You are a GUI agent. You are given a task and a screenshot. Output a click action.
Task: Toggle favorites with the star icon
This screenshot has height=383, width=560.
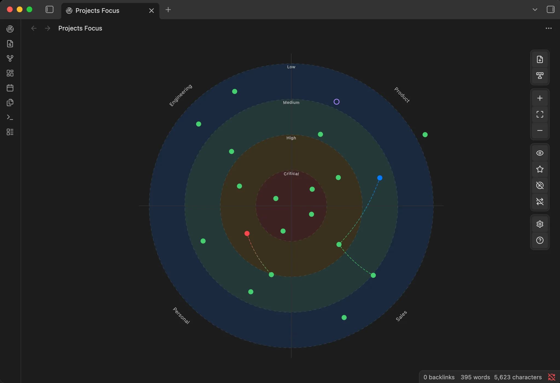pyautogui.click(x=540, y=169)
